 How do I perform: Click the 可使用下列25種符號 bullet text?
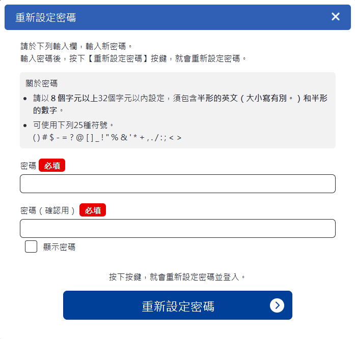pyautogui.click(x=73, y=125)
